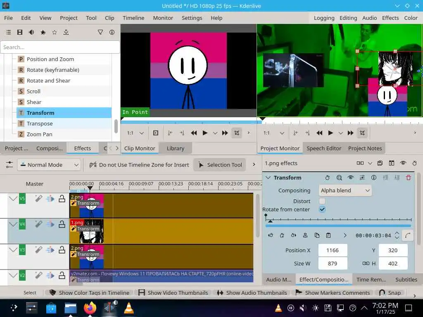
Task: Split compare effect icon
Action: tap(392, 163)
